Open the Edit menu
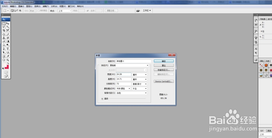 [x=13, y=6]
